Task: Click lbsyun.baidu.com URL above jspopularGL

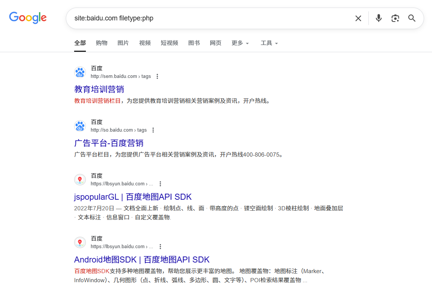Action: (x=122, y=184)
